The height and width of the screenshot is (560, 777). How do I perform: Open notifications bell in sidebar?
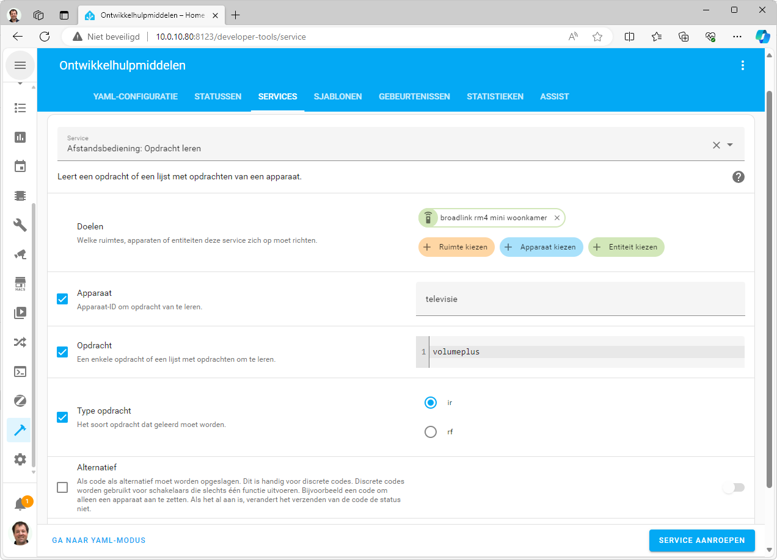[20, 504]
